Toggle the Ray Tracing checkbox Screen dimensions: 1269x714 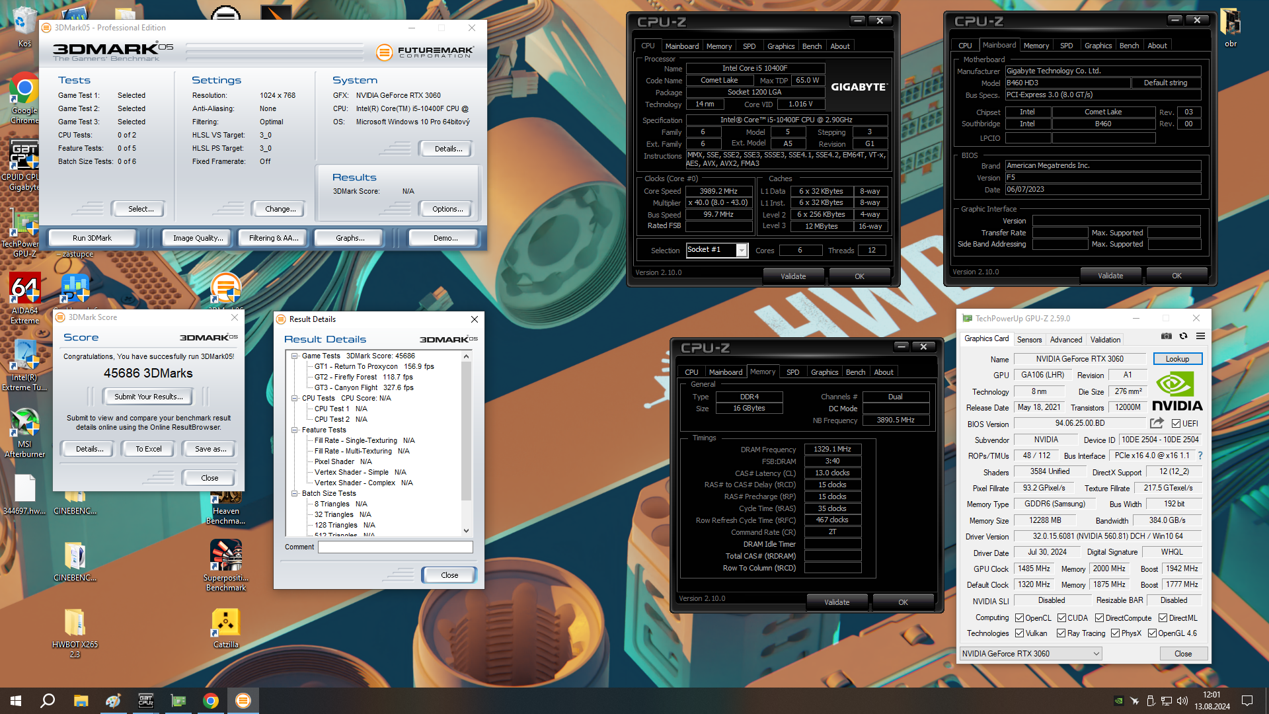[1061, 633]
